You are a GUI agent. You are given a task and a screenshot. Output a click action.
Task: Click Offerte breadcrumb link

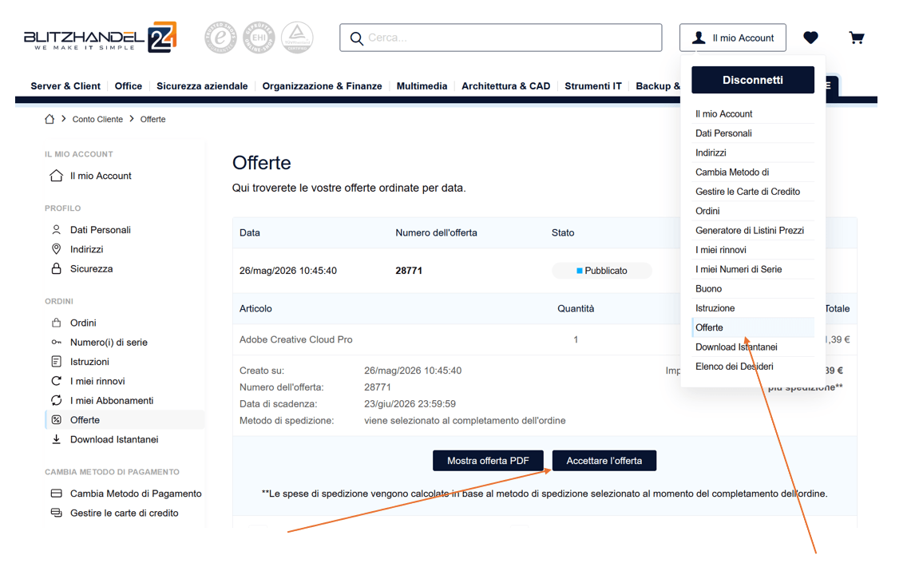click(x=152, y=119)
